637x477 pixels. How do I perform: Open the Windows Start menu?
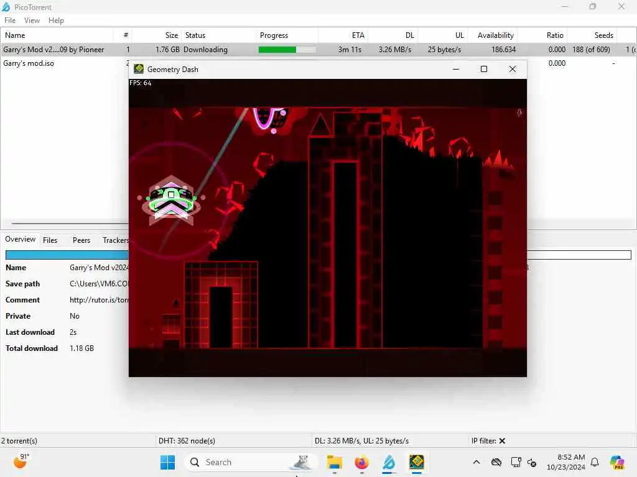pos(167,462)
